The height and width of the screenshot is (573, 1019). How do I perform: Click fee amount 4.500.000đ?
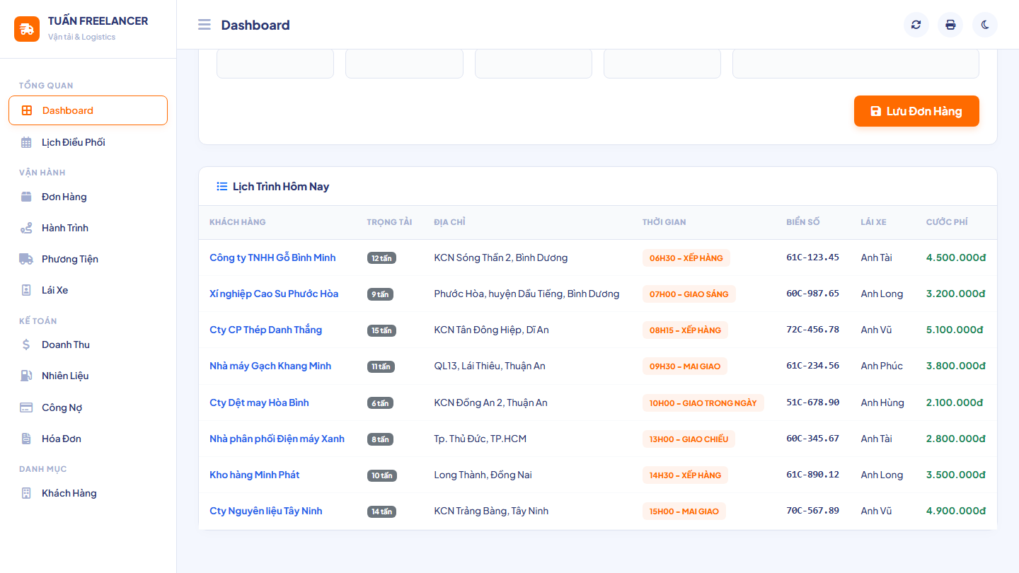point(956,257)
